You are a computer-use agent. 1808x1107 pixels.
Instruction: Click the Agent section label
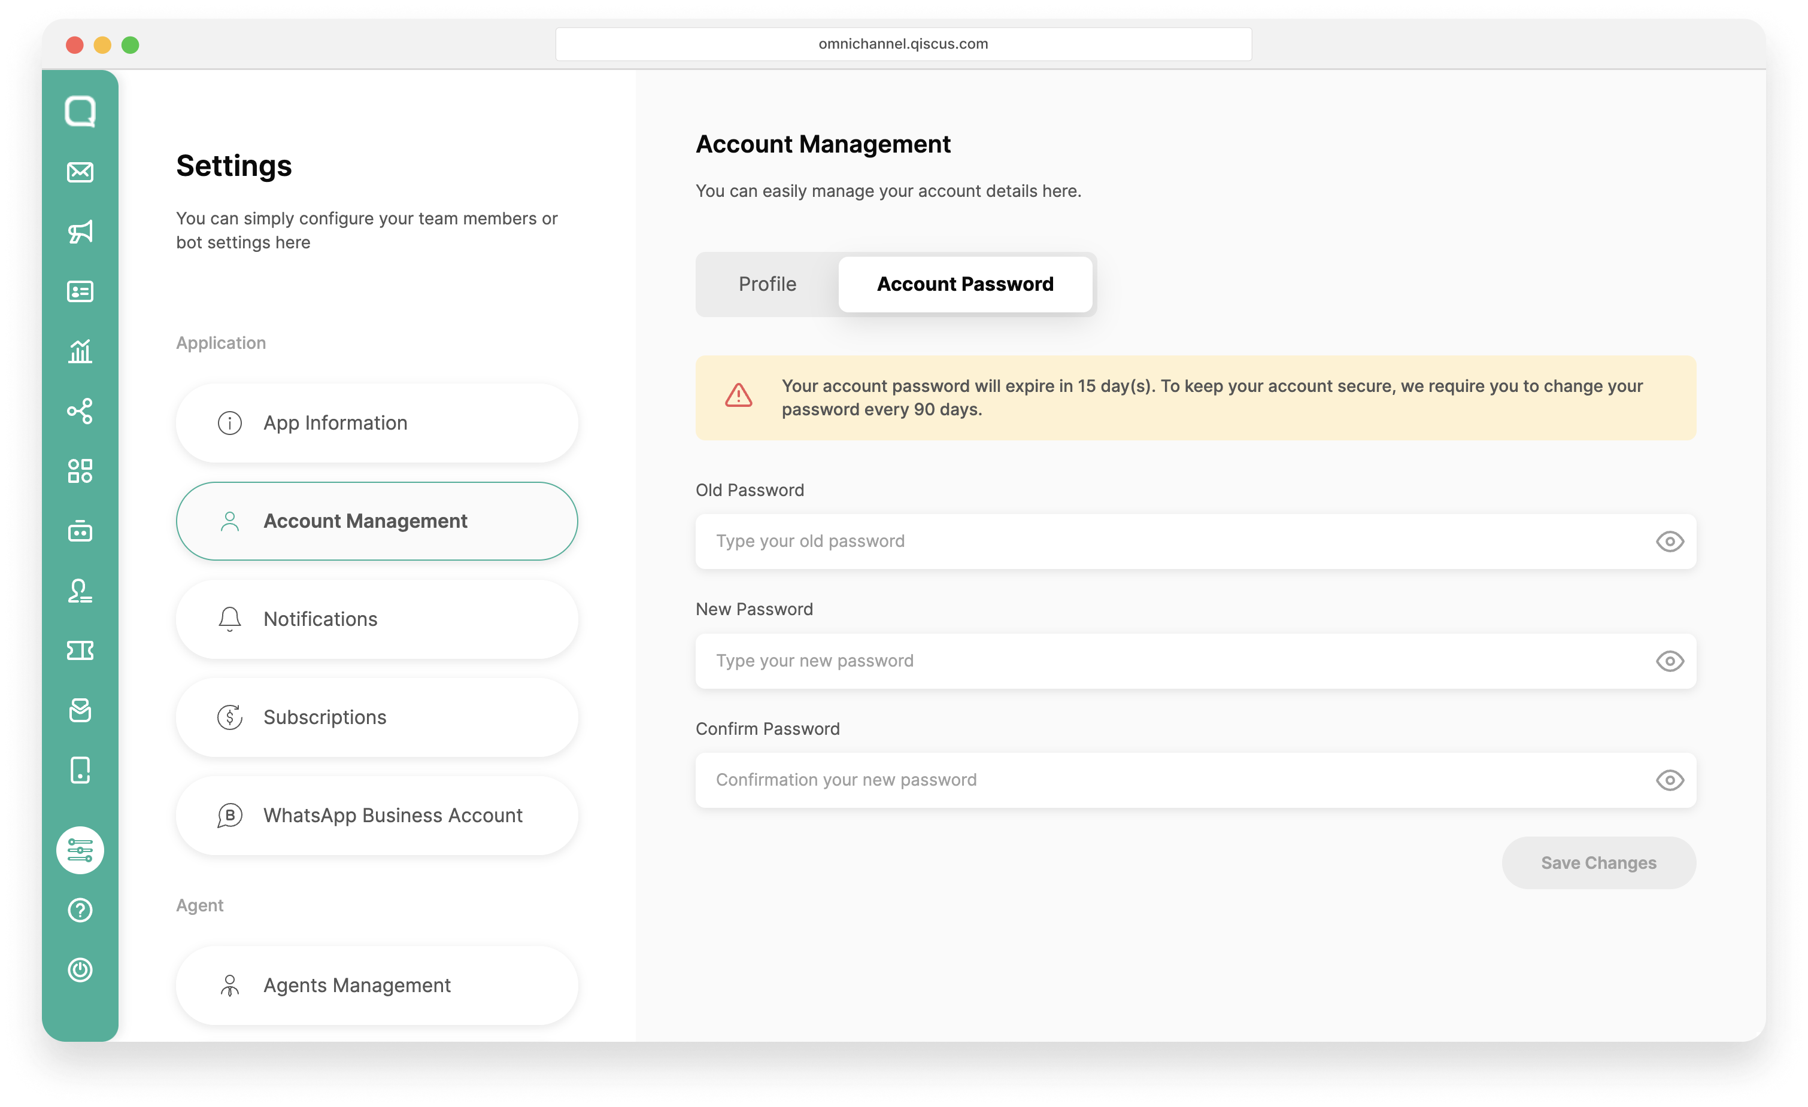pos(199,905)
